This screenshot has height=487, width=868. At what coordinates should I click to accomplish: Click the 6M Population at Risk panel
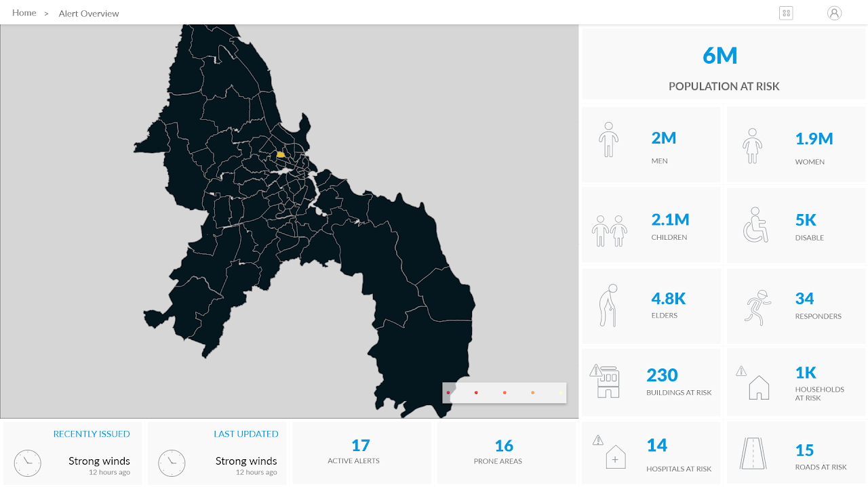coord(724,65)
